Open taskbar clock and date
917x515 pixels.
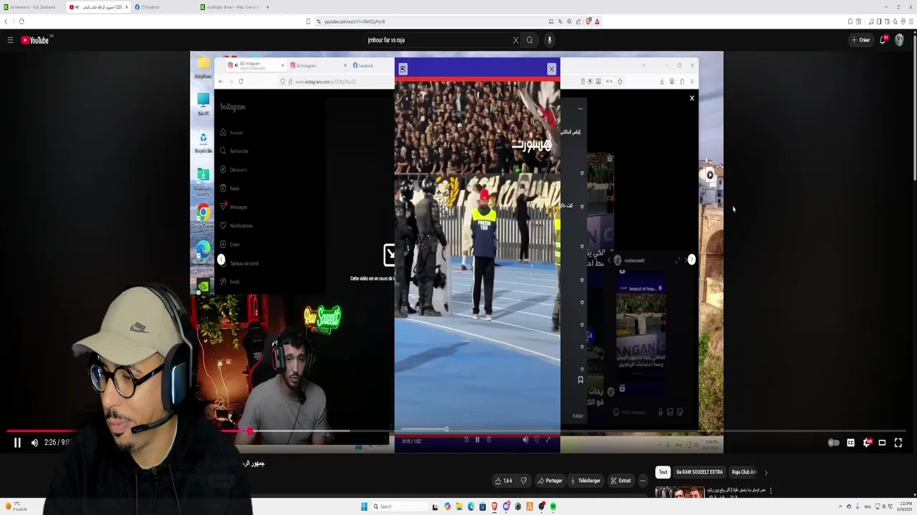[x=904, y=506]
